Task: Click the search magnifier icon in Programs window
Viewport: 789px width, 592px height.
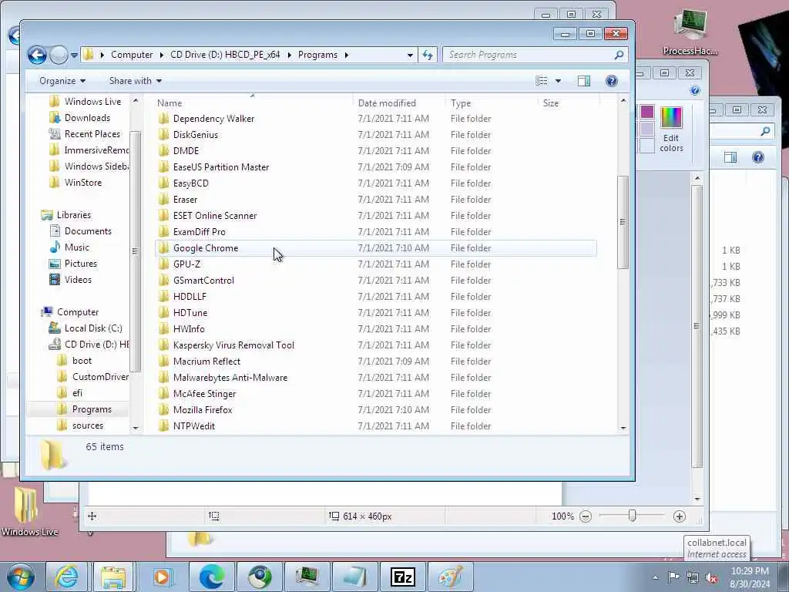Action: tap(619, 55)
